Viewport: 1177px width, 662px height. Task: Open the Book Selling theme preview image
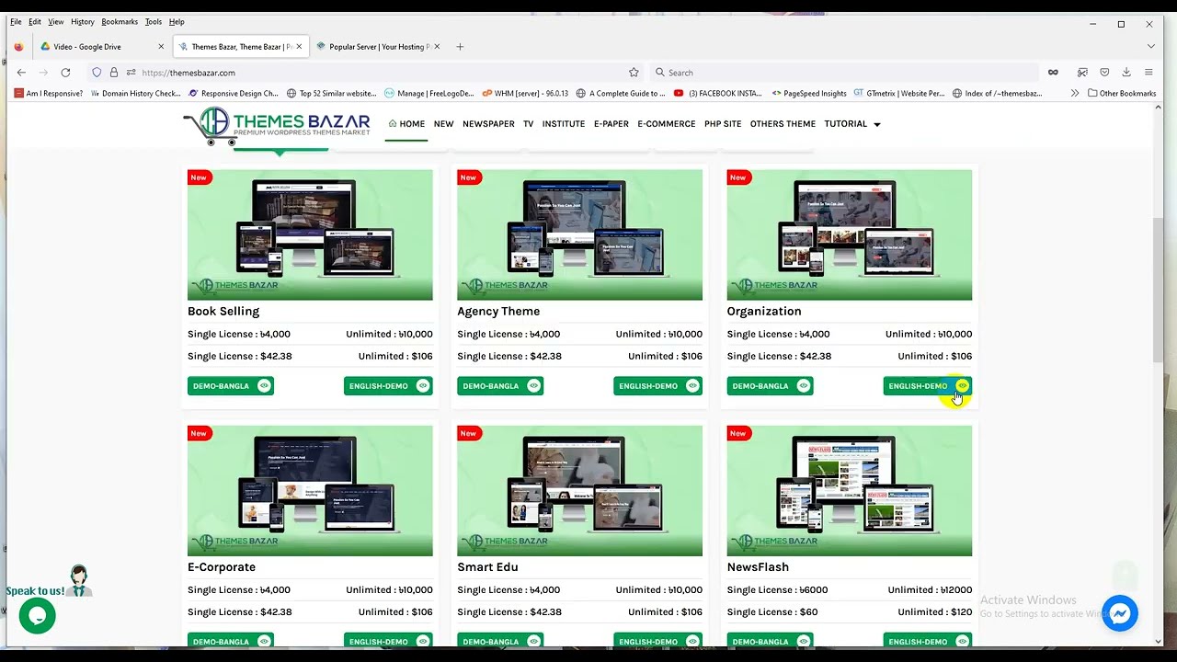[x=310, y=234]
